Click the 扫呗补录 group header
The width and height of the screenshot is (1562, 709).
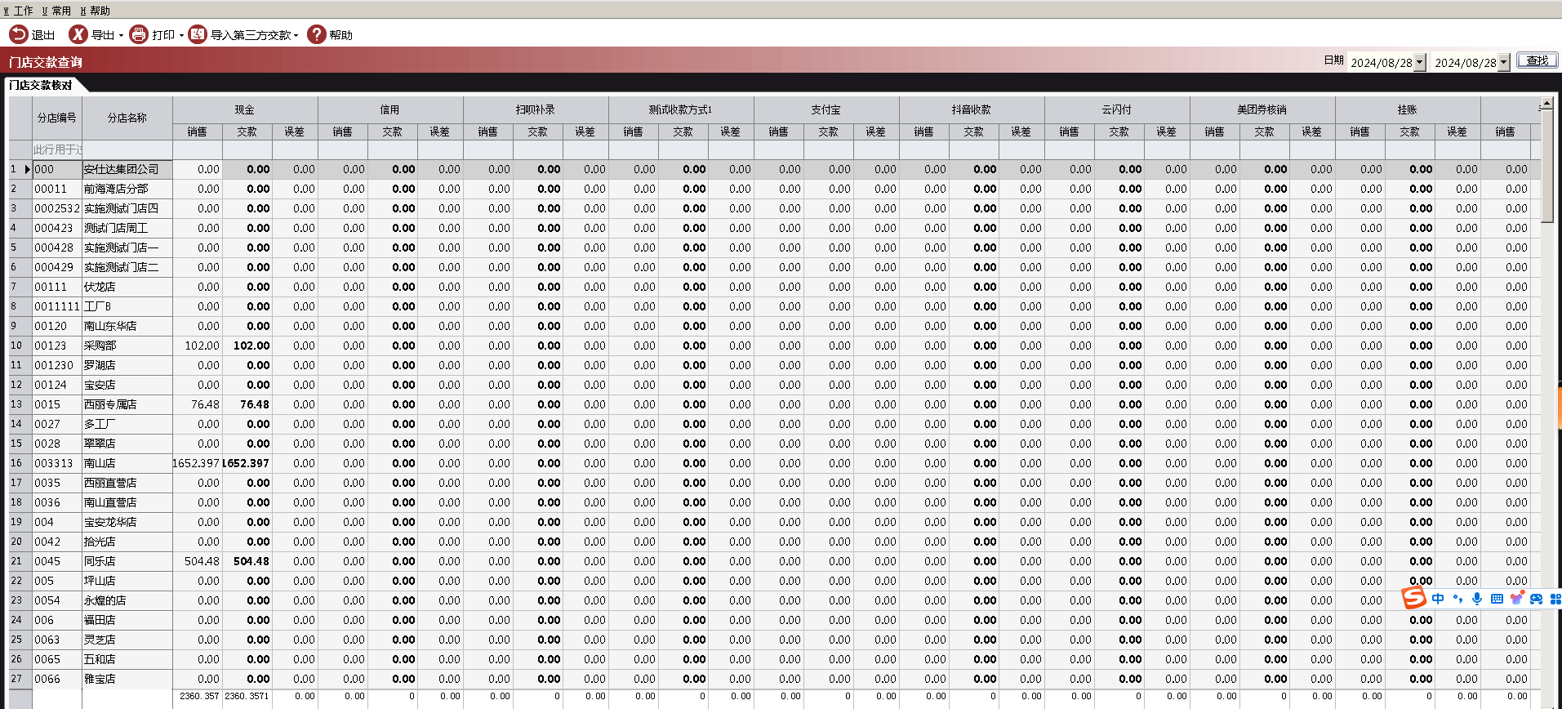point(536,109)
